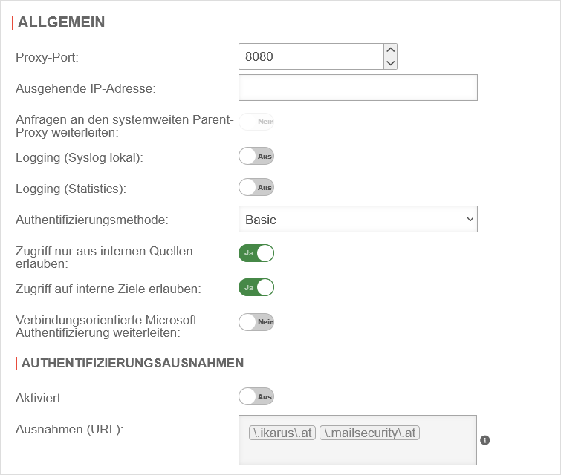Open the Authentifizierungsmethode dropdown
Screen dimensions: 561x475
point(357,220)
